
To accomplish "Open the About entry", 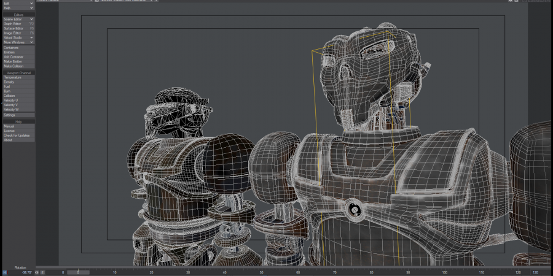I will (18, 140).
